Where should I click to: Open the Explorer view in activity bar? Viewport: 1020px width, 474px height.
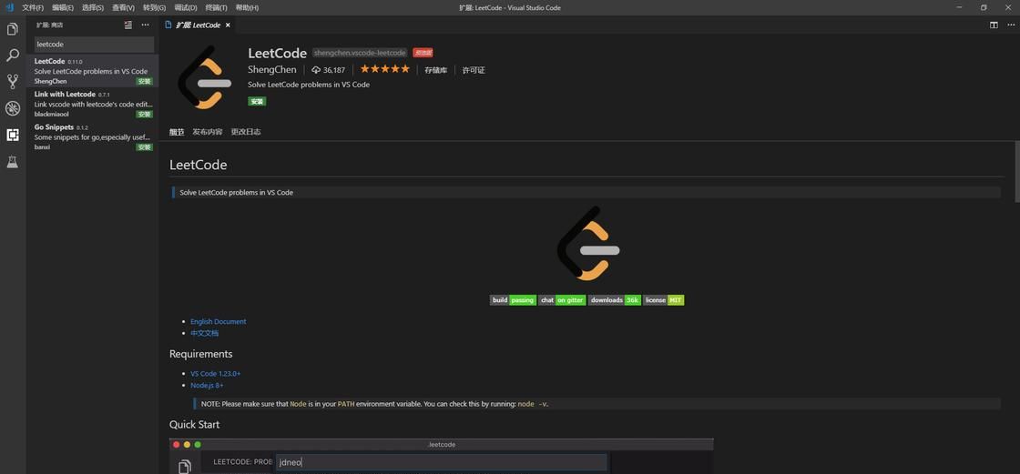[x=13, y=29]
